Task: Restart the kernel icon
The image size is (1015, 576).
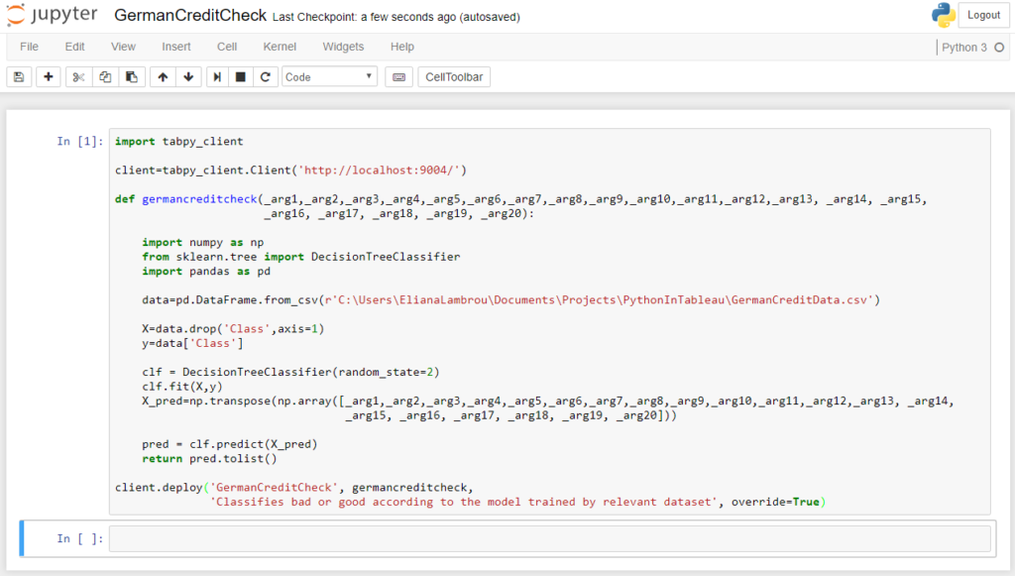Action: pyautogui.click(x=265, y=77)
